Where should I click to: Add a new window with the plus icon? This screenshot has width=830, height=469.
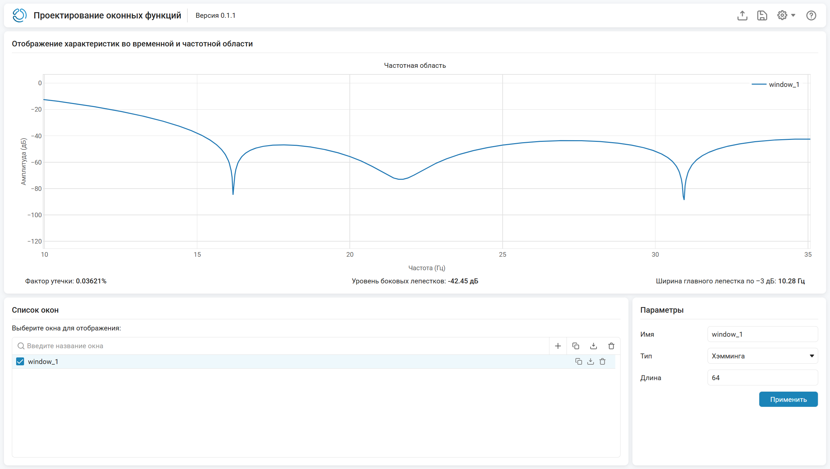[558, 346]
